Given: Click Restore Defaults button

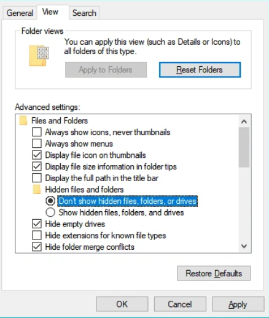Looking at the screenshot, I should (214, 273).
